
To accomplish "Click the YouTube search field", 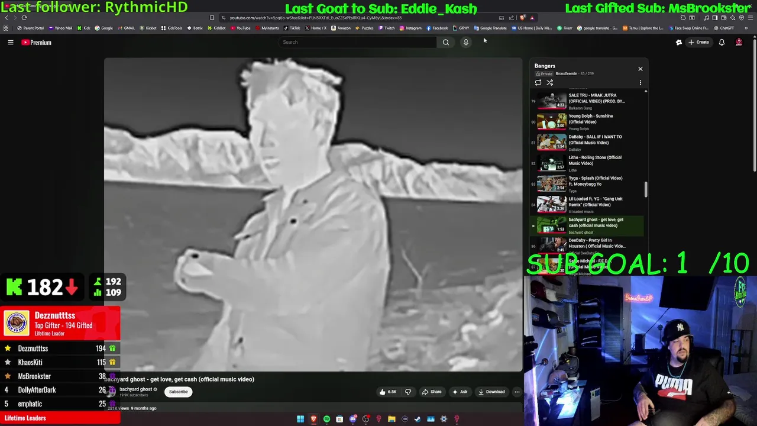I will tap(357, 42).
